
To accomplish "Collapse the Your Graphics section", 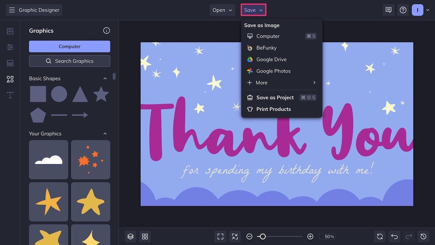I will pos(105,134).
